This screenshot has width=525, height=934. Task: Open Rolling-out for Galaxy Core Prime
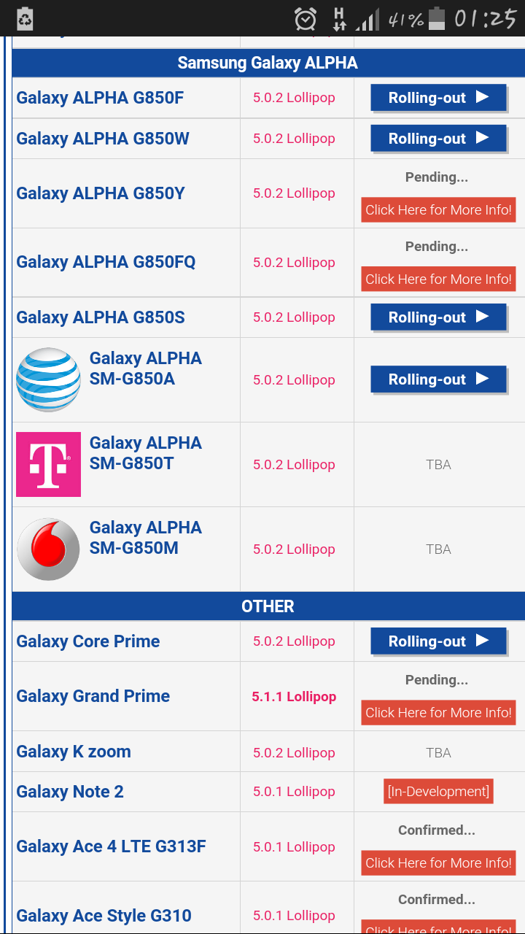(x=438, y=641)
